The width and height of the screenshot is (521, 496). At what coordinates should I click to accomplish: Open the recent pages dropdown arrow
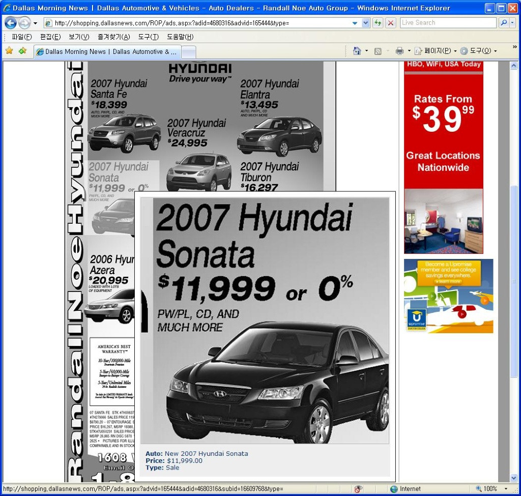click(35, 23)
